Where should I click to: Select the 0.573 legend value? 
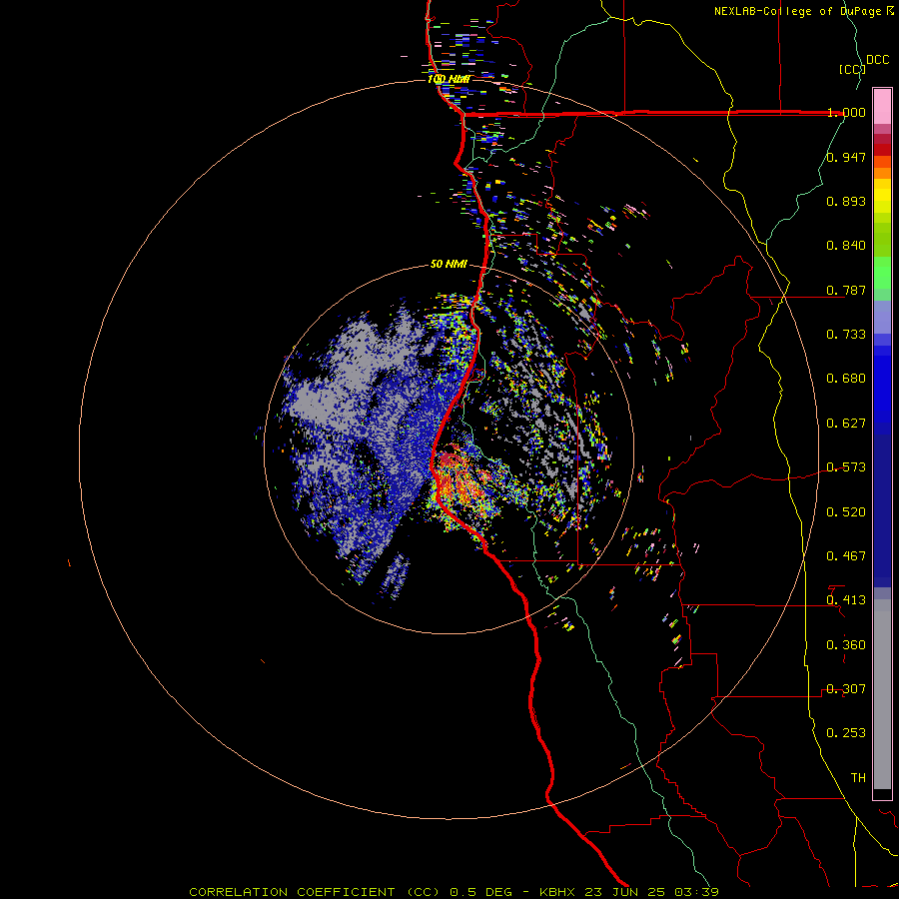point(846,467)
